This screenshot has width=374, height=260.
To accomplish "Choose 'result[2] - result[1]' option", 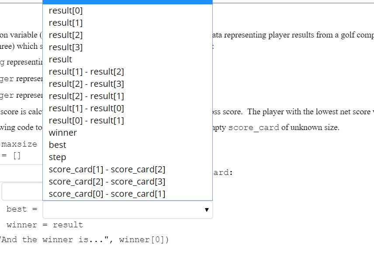I will [x=128, y=96].
